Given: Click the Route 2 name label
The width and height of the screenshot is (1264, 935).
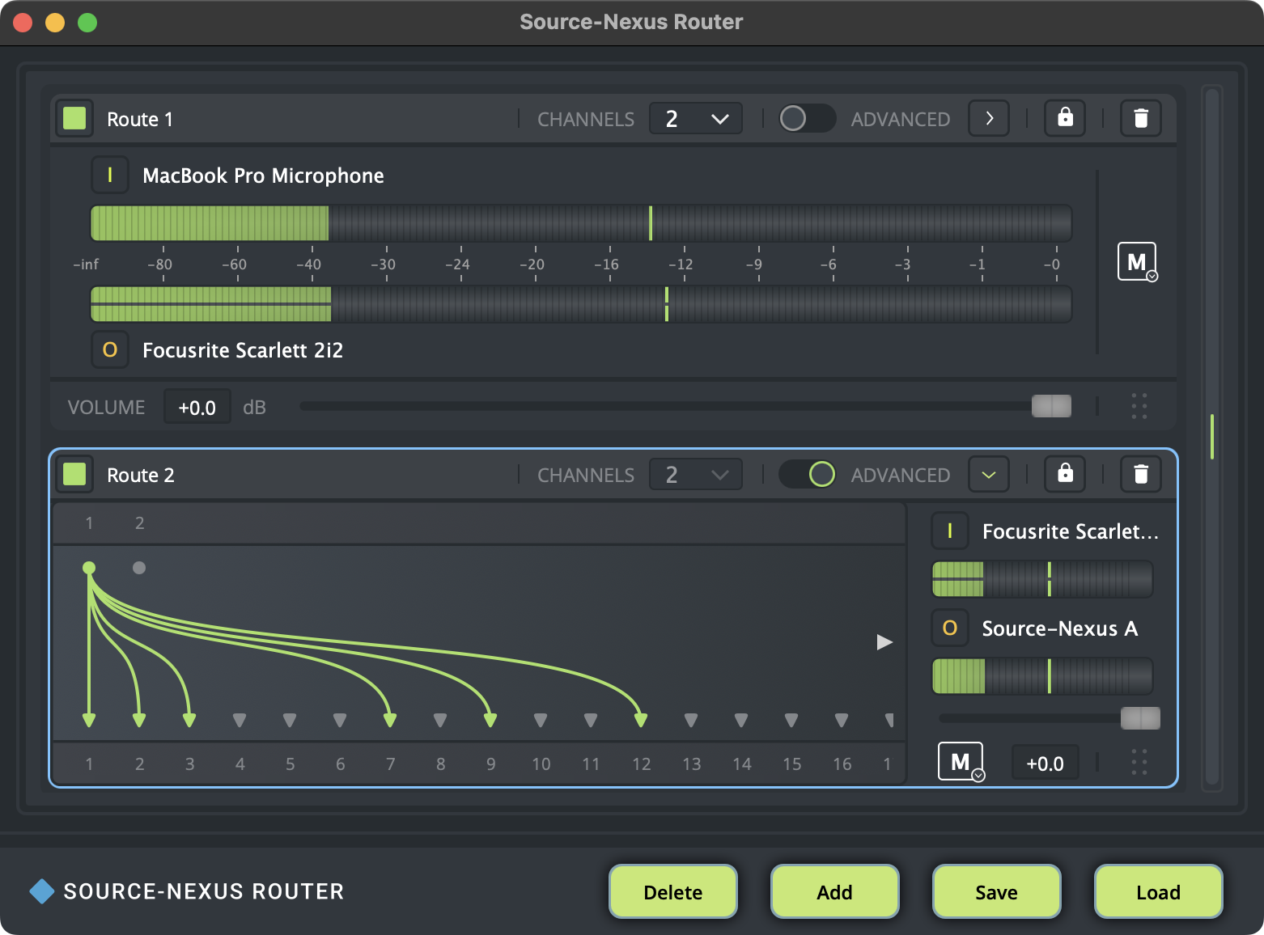Looking at the screenshot, I should tap(141, 475).
